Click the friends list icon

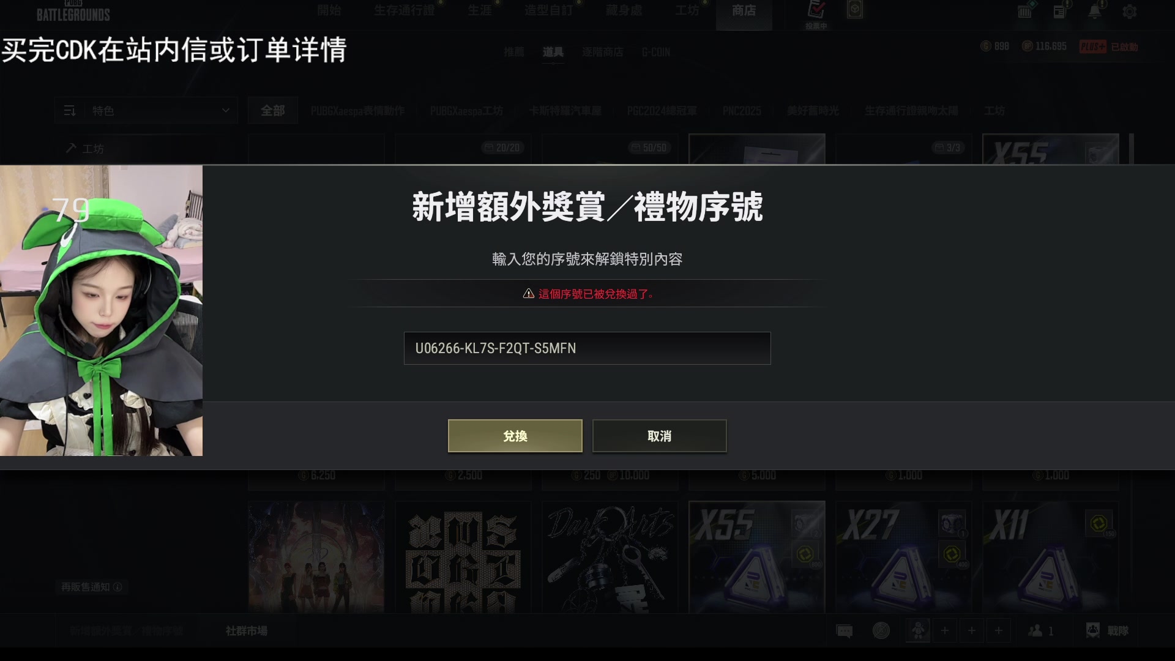click(1041, 630)
